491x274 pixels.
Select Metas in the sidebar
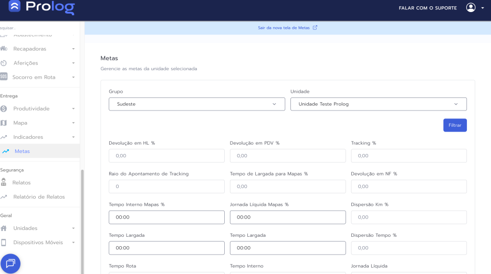(22, 151)
